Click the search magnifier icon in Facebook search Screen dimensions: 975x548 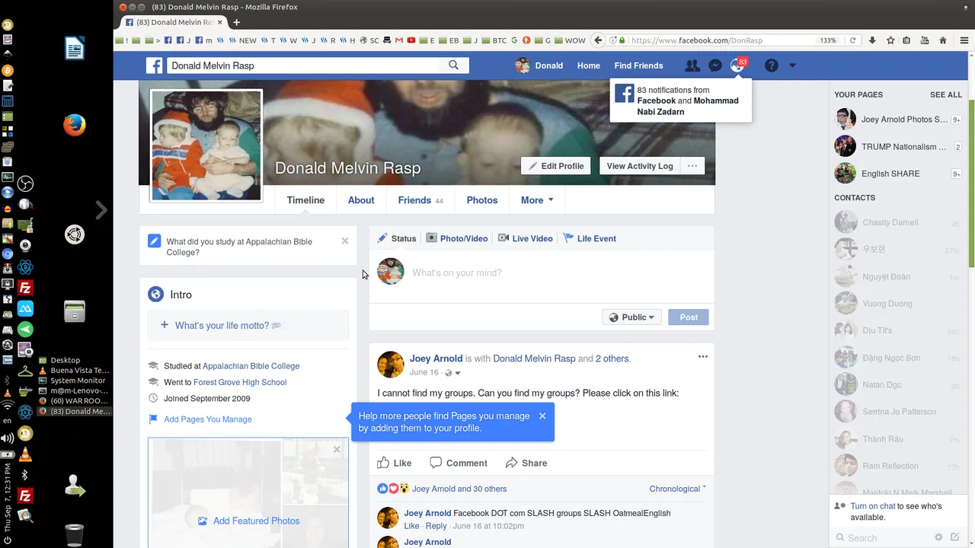point(454,65)
